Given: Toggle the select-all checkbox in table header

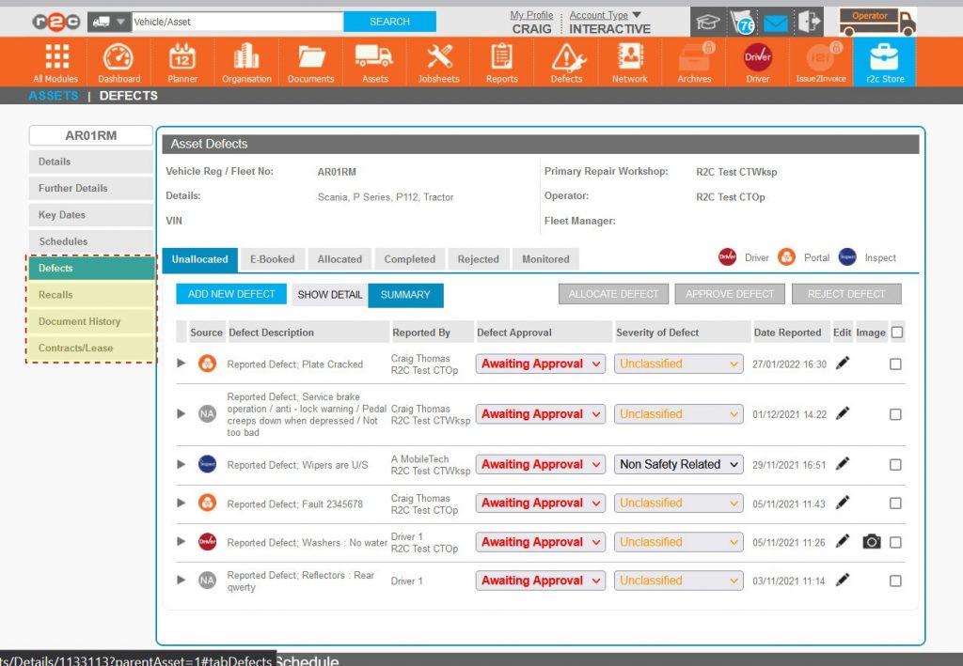Looking at the screenshot, I should pos(897,332).
